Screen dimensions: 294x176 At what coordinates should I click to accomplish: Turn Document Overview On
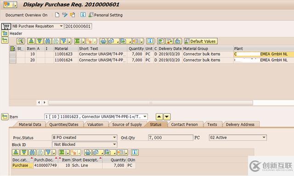tap(27, 15)
